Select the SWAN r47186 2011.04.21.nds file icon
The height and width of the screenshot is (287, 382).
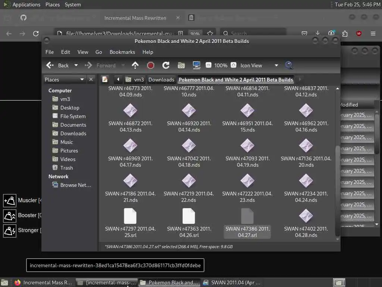click(x=130, y=180)
